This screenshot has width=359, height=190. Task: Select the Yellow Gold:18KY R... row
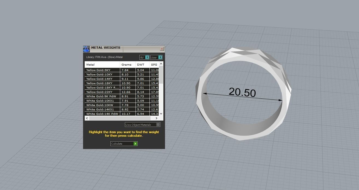pyautogui.click(x=122, y=87)
